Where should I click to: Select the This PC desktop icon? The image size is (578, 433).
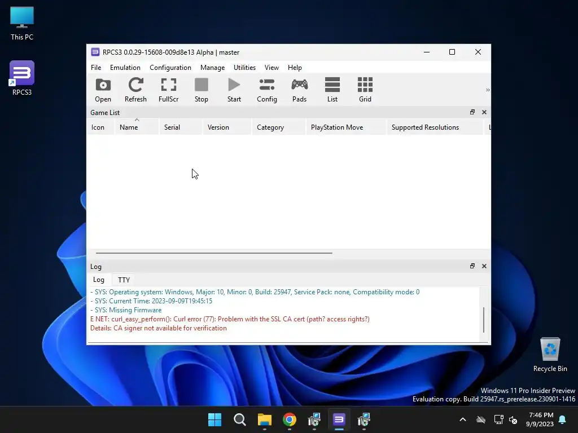tap(22, 24)
